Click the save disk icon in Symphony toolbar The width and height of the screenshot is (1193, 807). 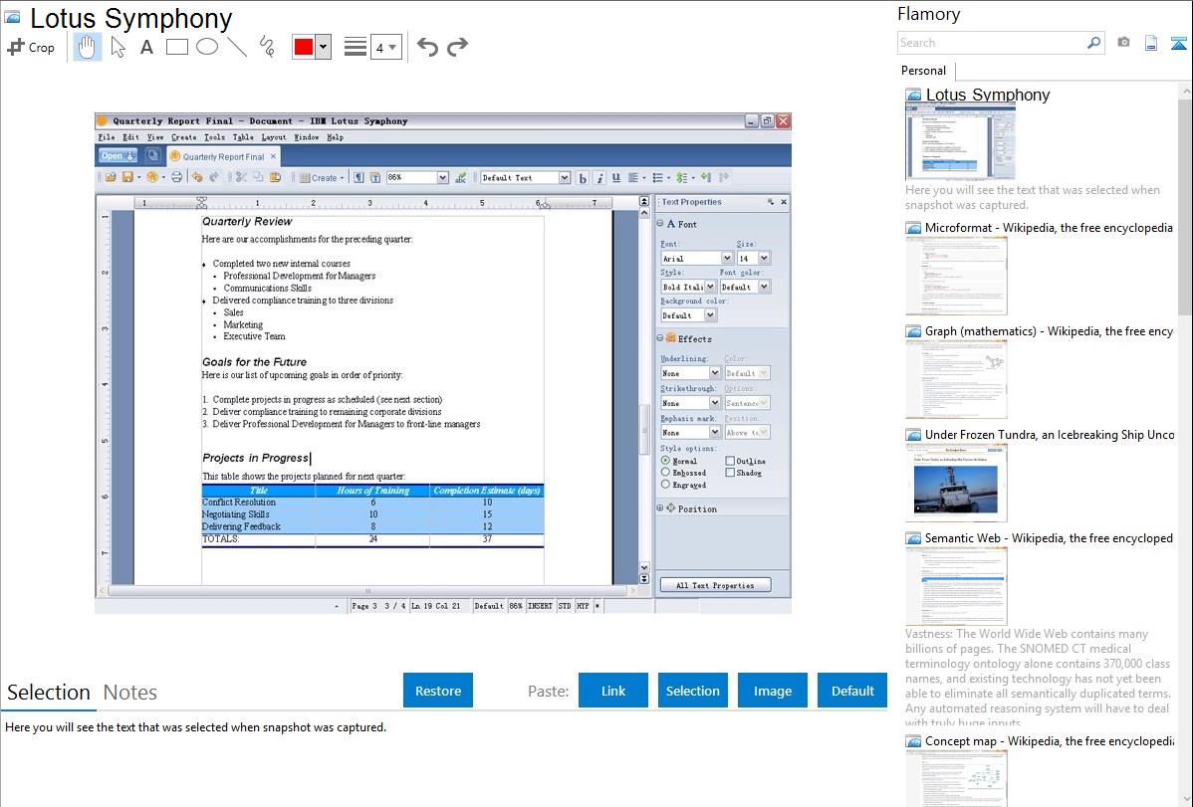[x=127, y=177]
